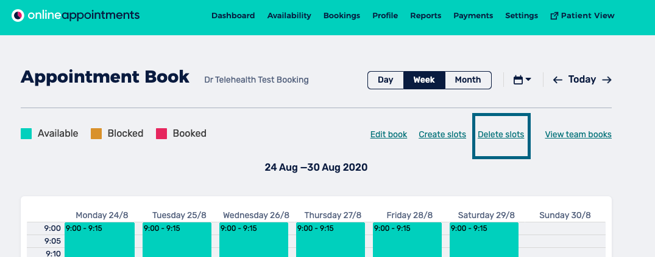The height and width of the screenshot is (257, 655).
Task: Click the Create slots link
Action: [x=442, y=134]
